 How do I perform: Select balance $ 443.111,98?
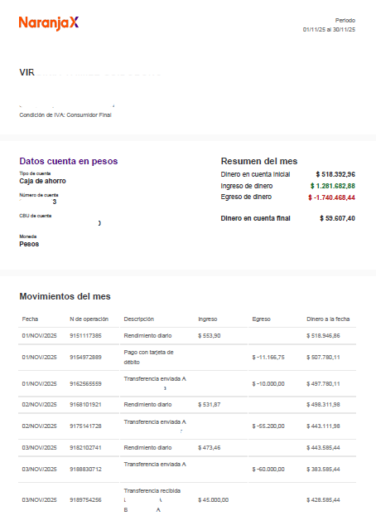(323, 426)
